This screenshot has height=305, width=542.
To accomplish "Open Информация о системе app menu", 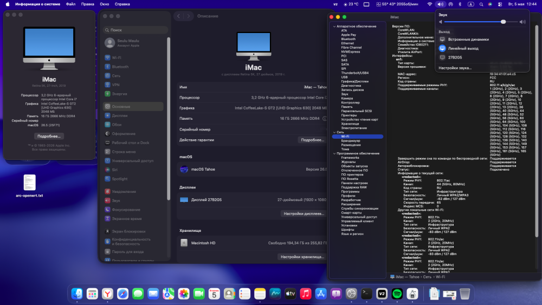I will (x=38, y=4).
